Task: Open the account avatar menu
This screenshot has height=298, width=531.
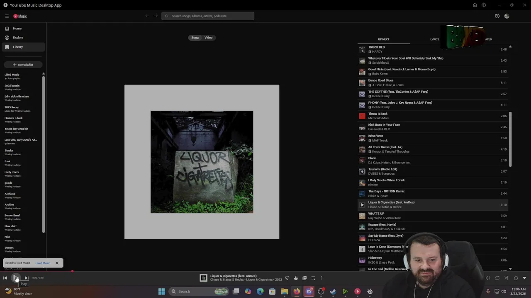Action: pos(507,16)
